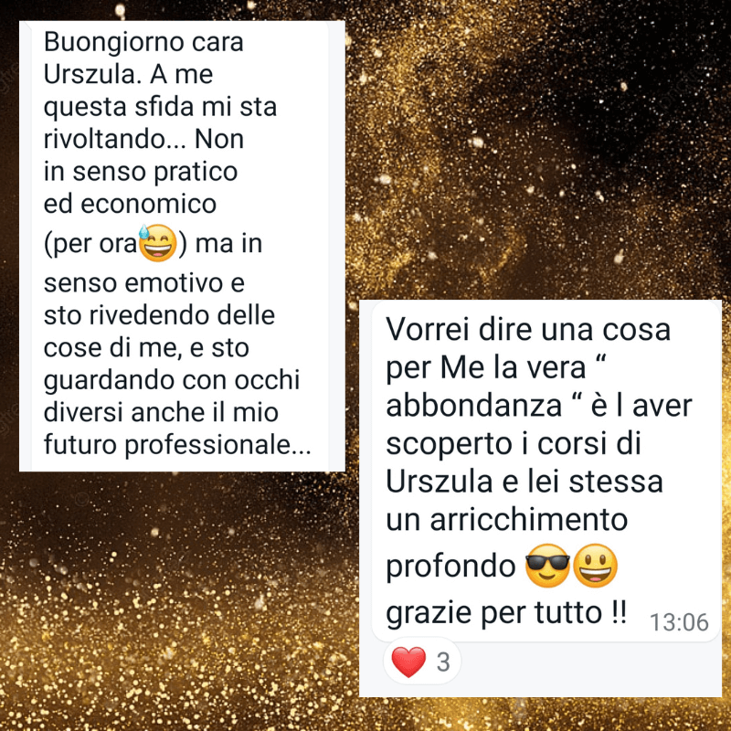Click the 13:06 message timestamp
Image resolution: width=731 pixels, height=731 pixels.
pos(679,622)
